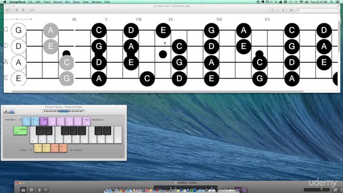Click the keyboard range overview strip
This screenshot has width=343, height=193.
pos(63,112)
